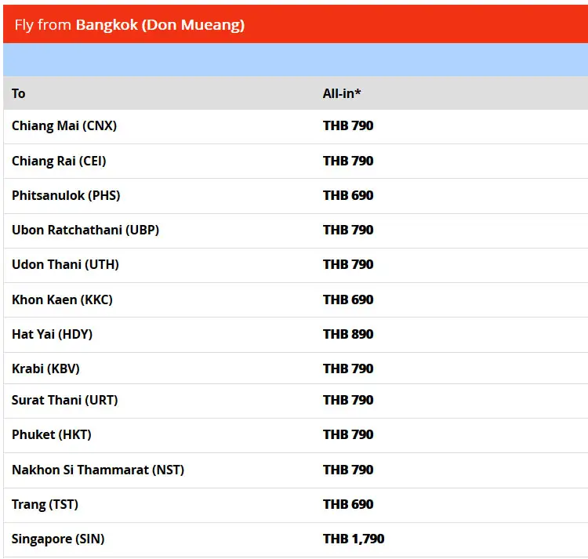Click the 'Fly from Bangkok (Don Mueang)' header
This screenshot has width=588, height=559.
click(x=129, y=25)
